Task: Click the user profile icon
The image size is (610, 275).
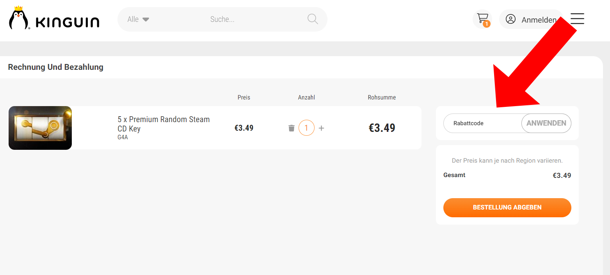Action: [x=510, y=19]
